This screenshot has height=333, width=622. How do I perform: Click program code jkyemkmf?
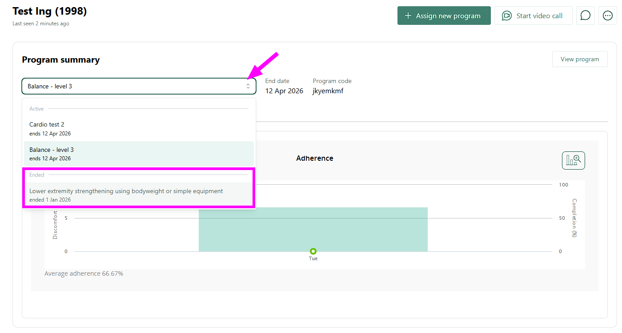point(328,91)
